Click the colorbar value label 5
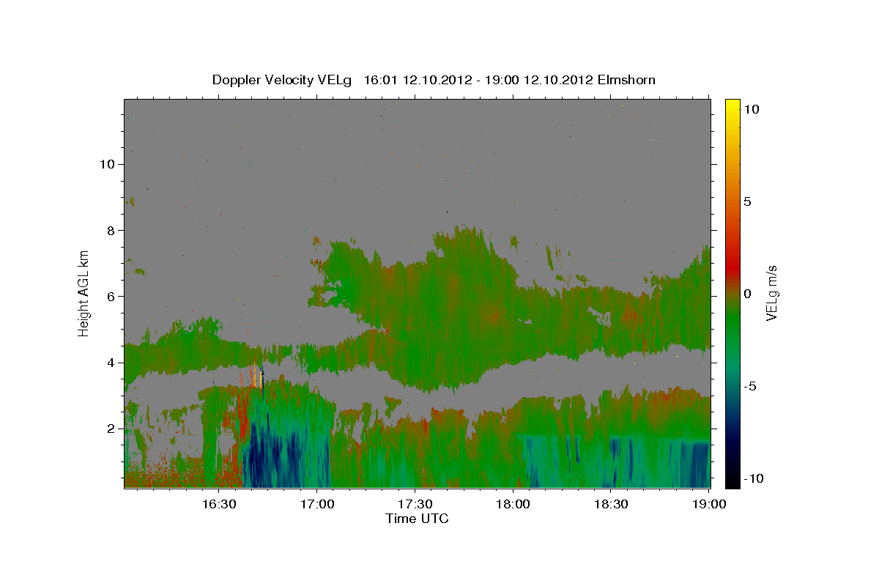 (747, 201)
